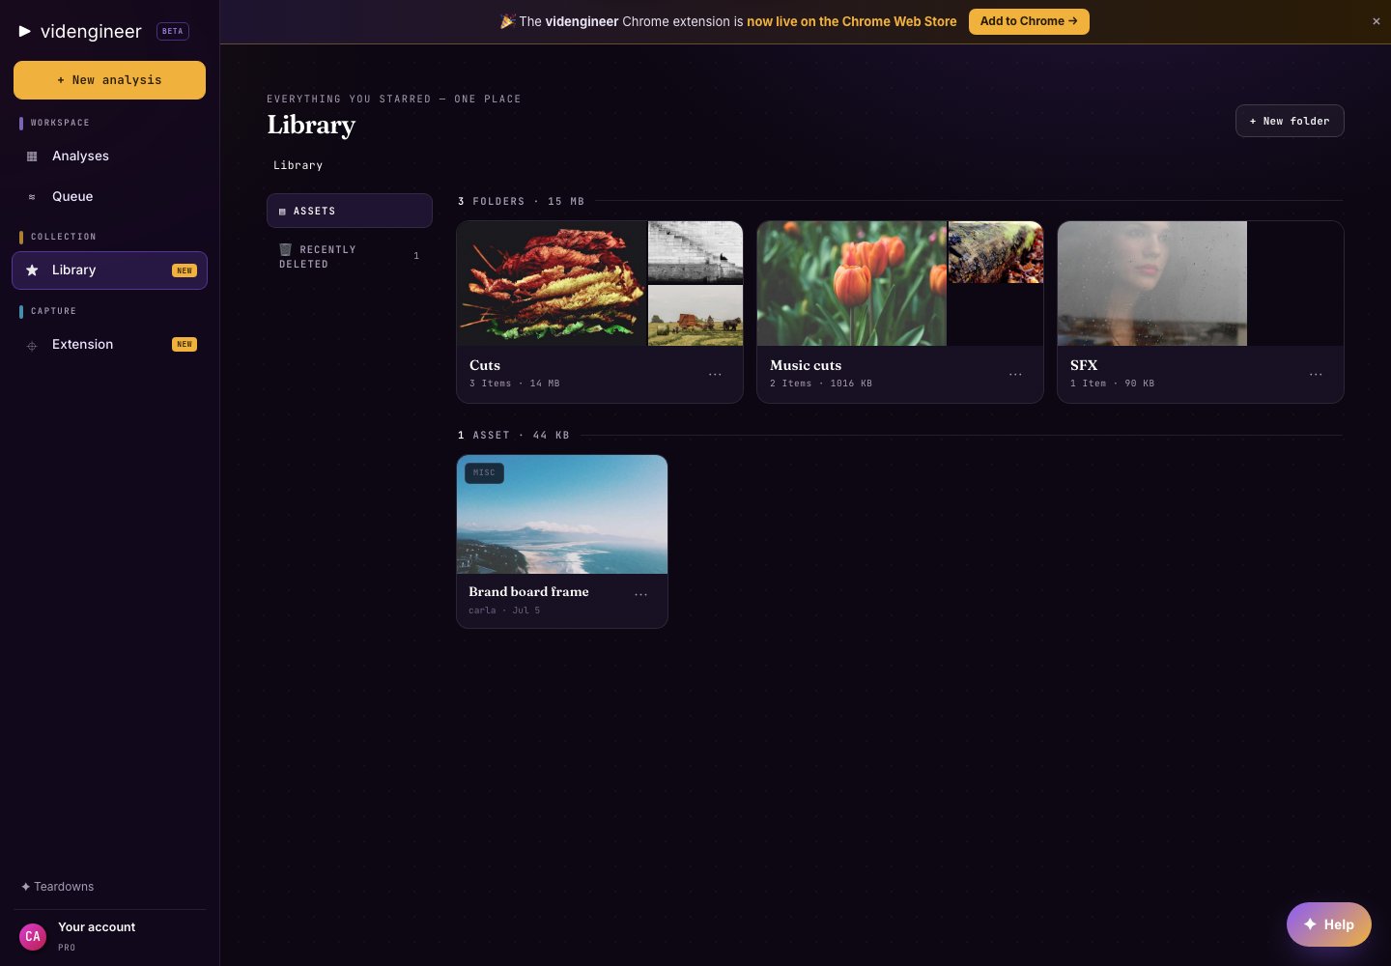
Task: Click the MISC tag on asset
Action: [x=484, y=473]
